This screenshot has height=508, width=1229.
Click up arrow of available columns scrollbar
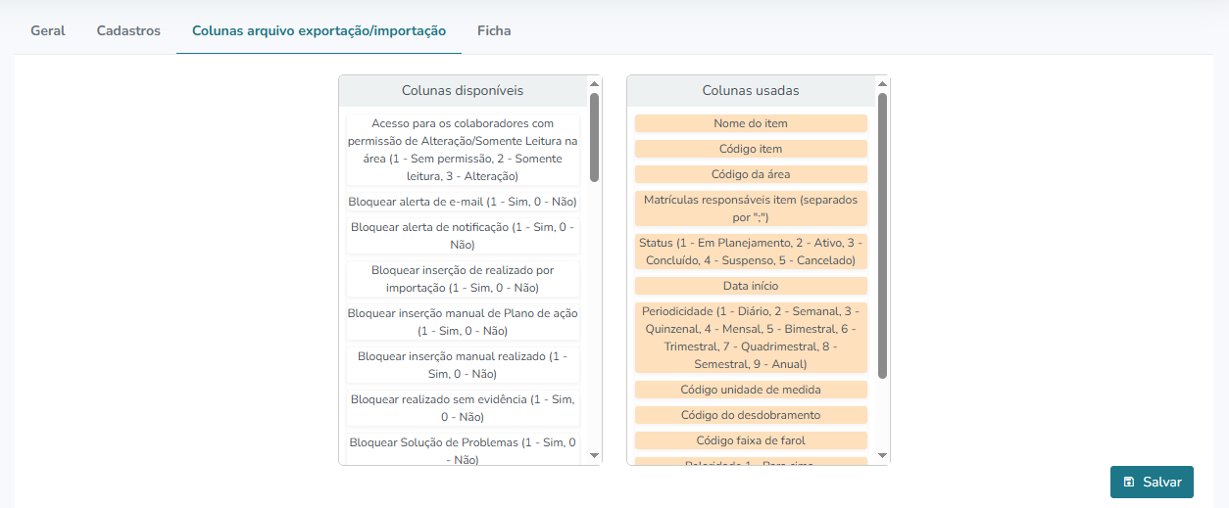(x=594, y=84)
